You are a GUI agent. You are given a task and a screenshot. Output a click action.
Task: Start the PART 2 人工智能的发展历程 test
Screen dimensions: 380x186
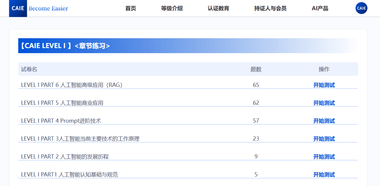tap(324, 156)
